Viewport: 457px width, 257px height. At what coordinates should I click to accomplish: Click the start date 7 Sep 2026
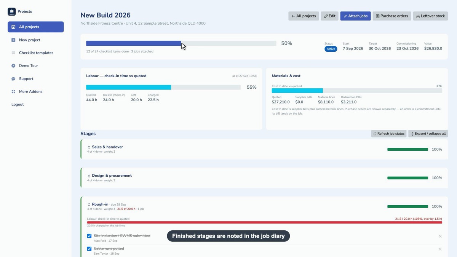[353, 49]
